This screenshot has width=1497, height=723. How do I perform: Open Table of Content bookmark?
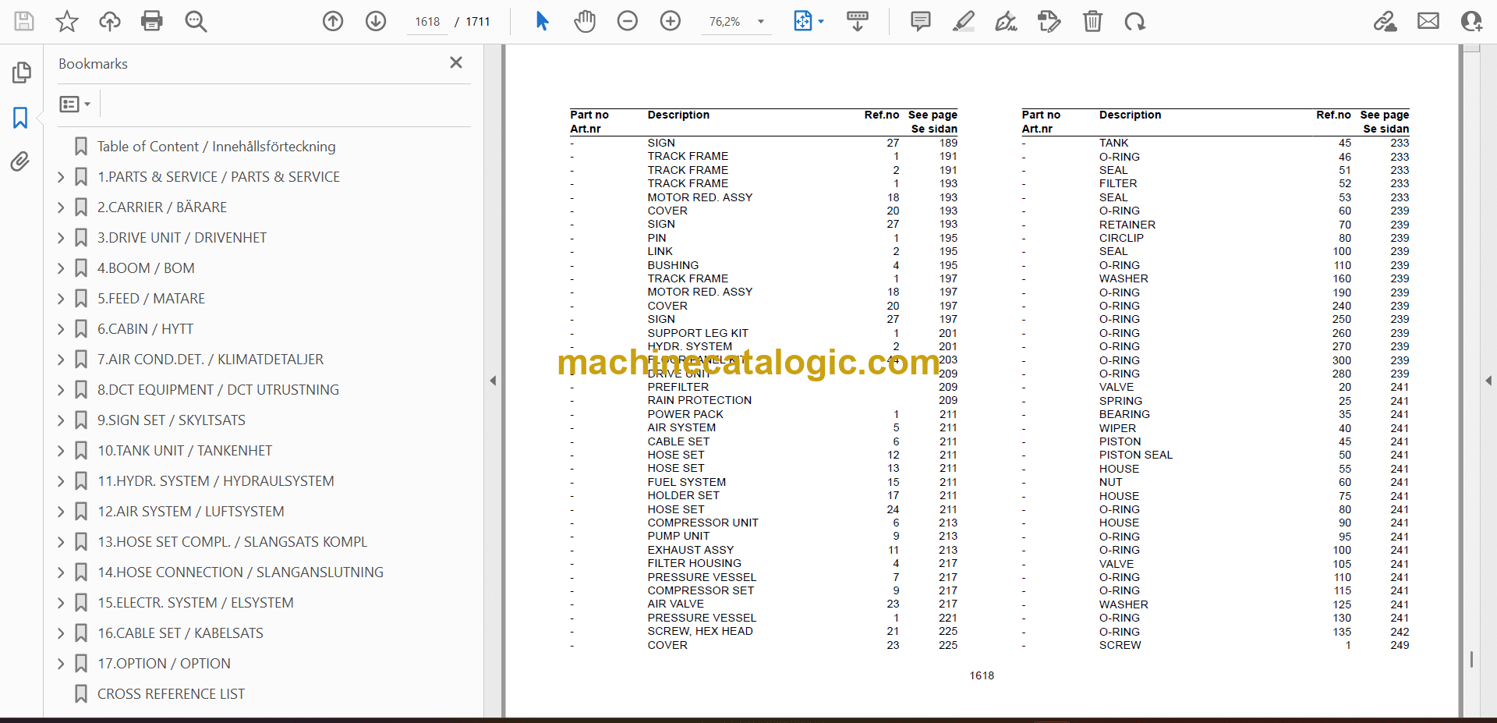(x=216, y=147)
